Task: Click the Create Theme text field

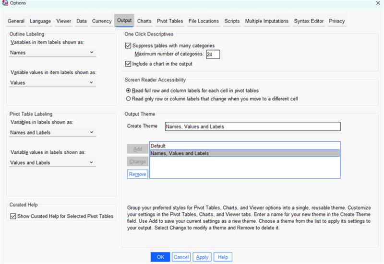Action: pos(253,126)
